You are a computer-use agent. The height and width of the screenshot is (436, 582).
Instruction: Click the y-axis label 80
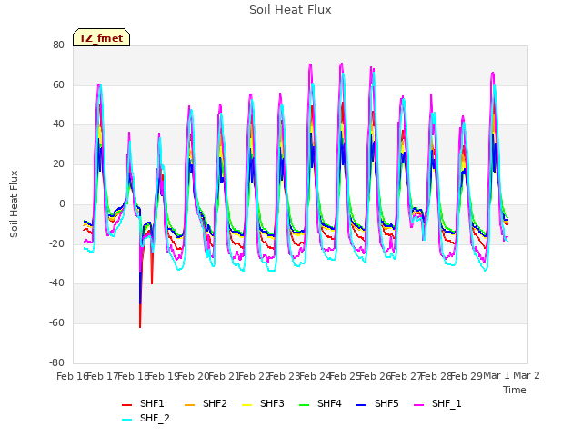pos(58,45)
